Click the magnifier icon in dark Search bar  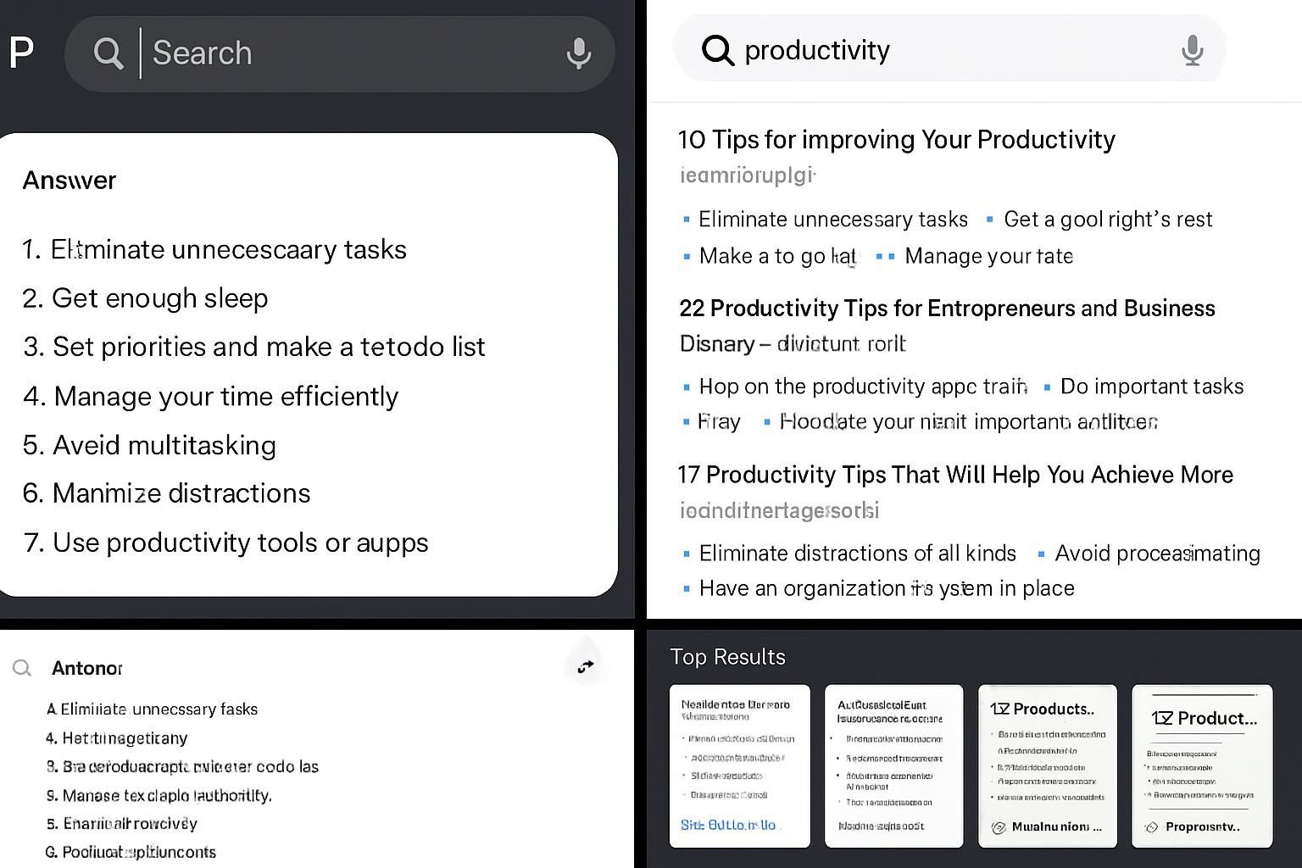point(108,53)
